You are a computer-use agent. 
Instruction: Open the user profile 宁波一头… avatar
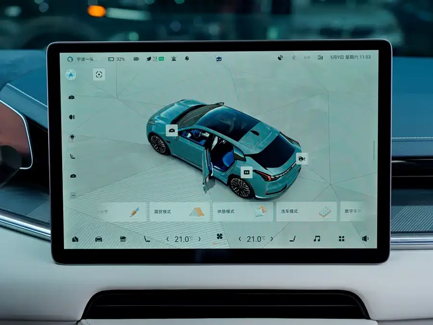pos(70,59)
